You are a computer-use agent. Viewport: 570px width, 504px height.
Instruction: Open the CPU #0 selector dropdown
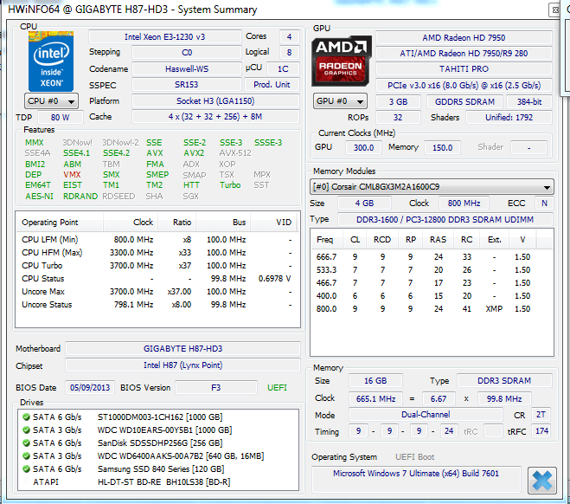coord(50,101)
